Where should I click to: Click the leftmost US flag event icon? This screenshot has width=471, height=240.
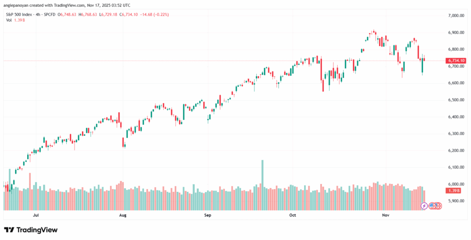[431, 206]
